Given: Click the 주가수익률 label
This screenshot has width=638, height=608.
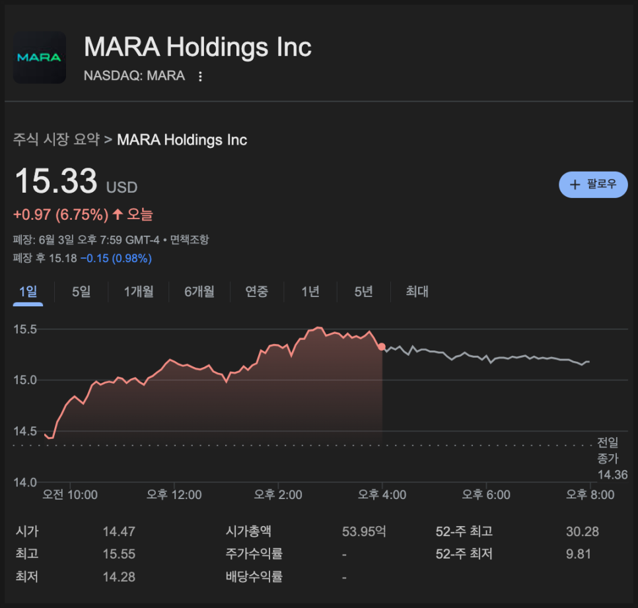Looking at the screenshot, I should [254, 553].
